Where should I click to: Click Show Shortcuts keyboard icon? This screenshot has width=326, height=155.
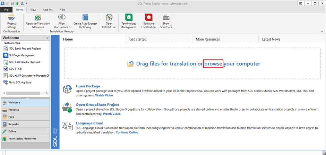[166, 18]
